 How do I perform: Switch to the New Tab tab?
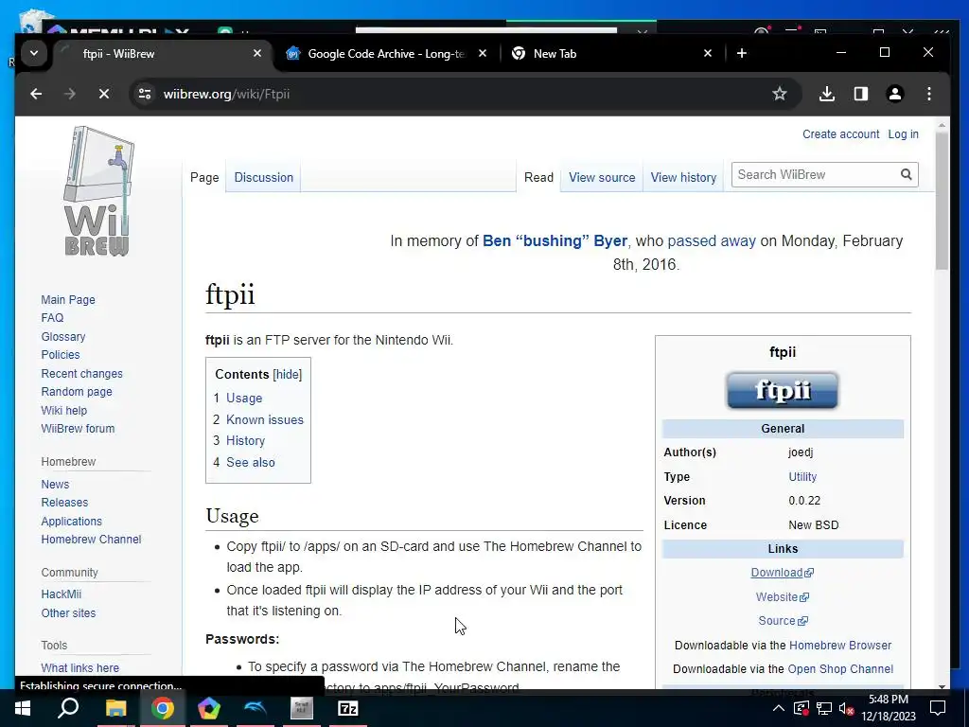[610, 54]
